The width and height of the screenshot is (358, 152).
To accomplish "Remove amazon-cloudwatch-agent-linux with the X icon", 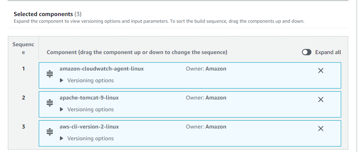I will point(320,71).
